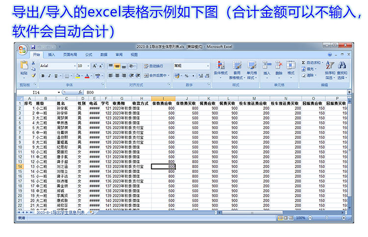
Task: Click the zoom slider in status bar
Action: (x=326, y=218)
